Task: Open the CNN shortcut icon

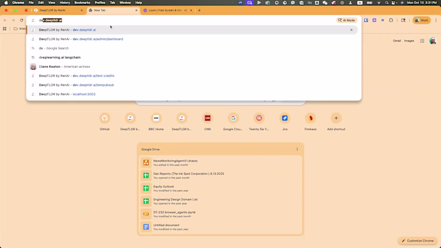Action: [208, 118]
